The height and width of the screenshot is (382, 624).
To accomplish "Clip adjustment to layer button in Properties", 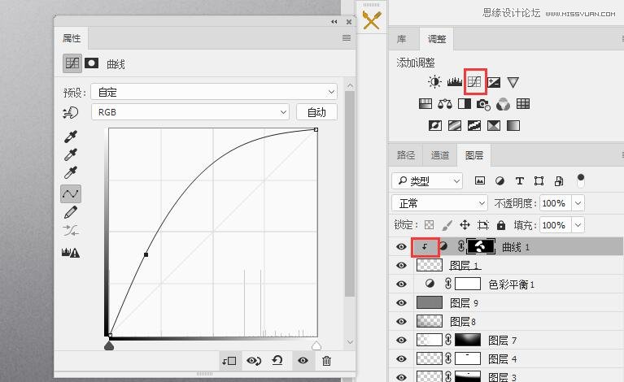I will [x=229, y=361].
